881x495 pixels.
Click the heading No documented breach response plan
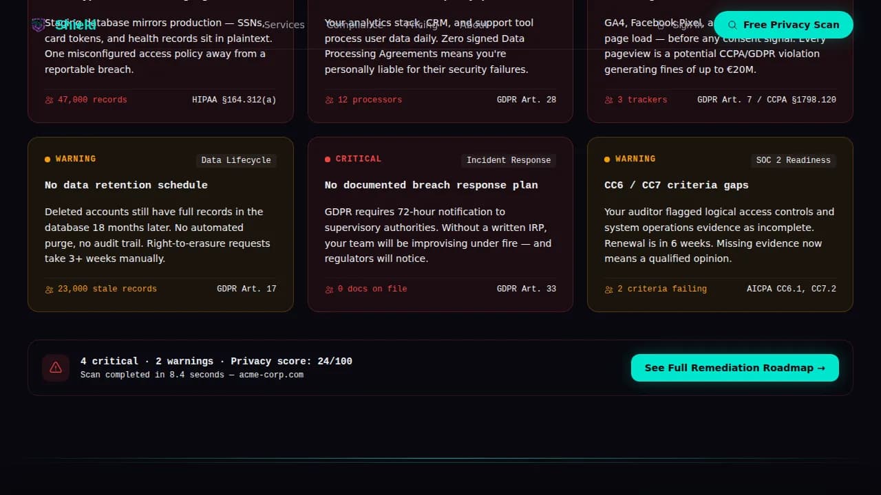click(x=432, y=185)
